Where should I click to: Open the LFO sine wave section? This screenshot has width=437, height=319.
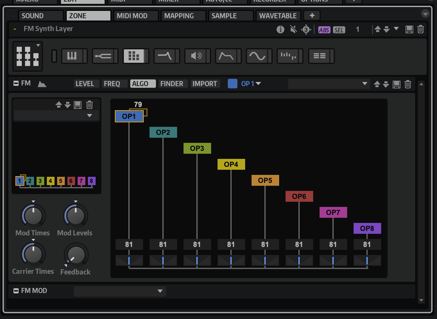257,56
